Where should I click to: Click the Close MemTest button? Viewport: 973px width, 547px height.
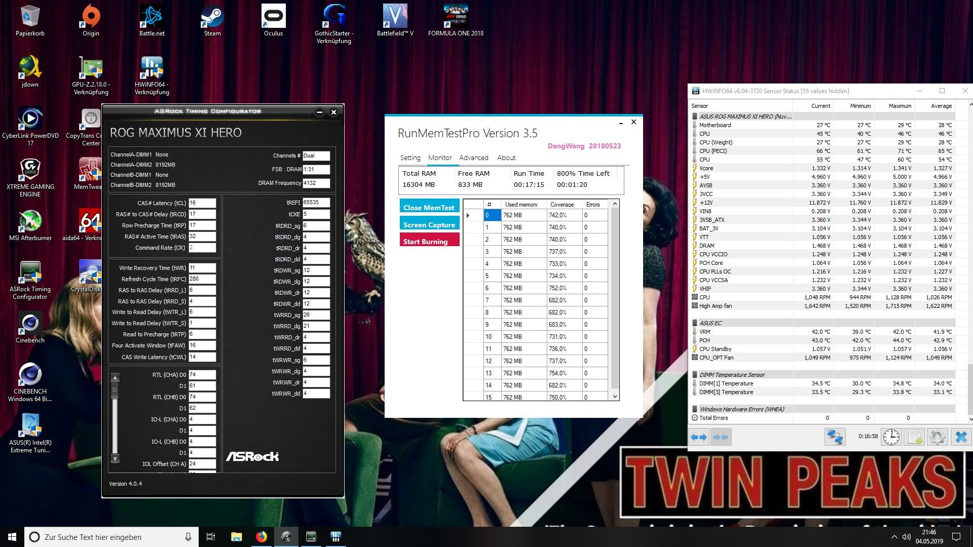click(429, 206)
